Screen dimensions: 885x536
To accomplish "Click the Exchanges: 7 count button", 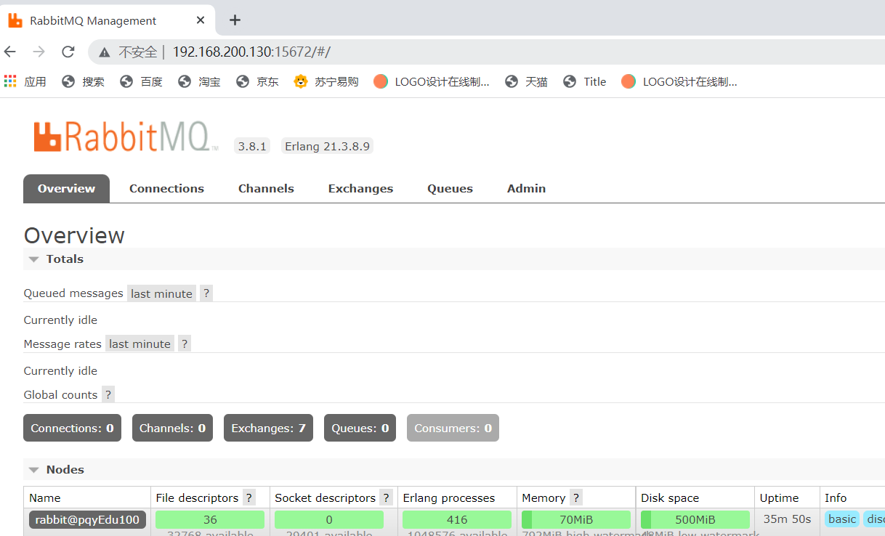I will 268,428.
